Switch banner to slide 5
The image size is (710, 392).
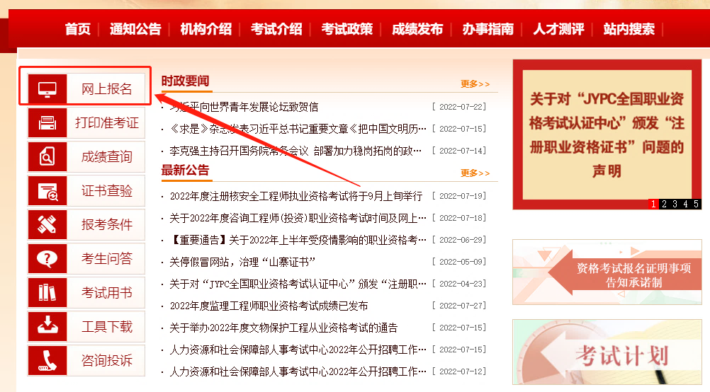point(696,204)
